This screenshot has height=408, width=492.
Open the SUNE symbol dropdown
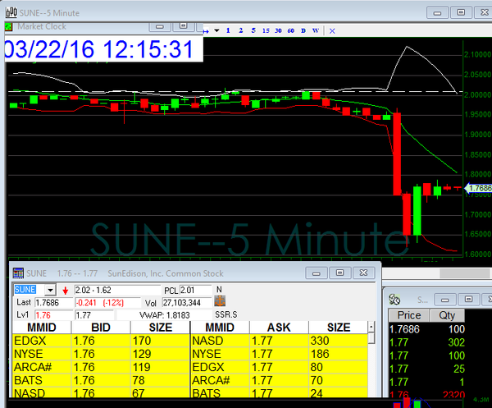pyautogui.click(x=50, y=290)
